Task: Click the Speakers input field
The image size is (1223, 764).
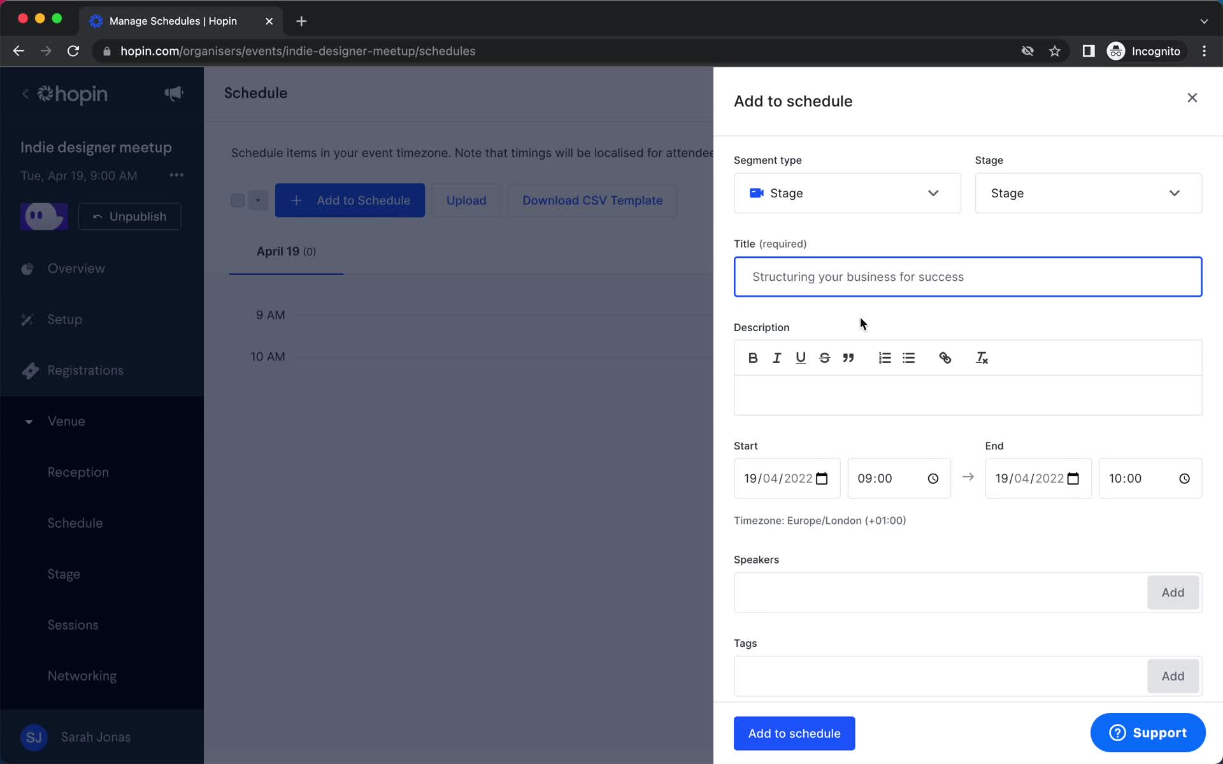Action: [x=941, y=593]
